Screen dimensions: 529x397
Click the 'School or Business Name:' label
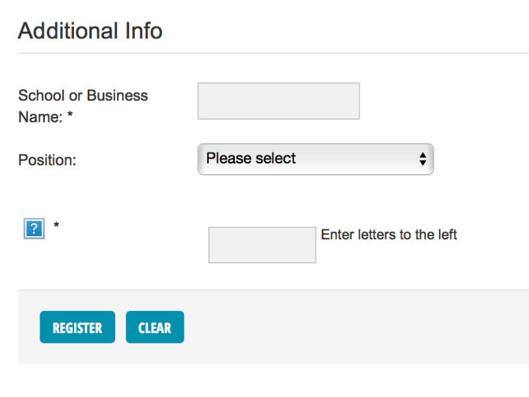click(83, 106)
